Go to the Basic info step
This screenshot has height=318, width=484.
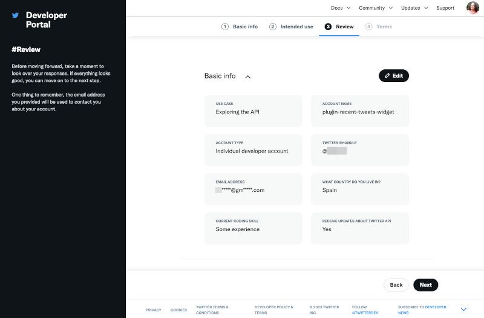[240, 27]
